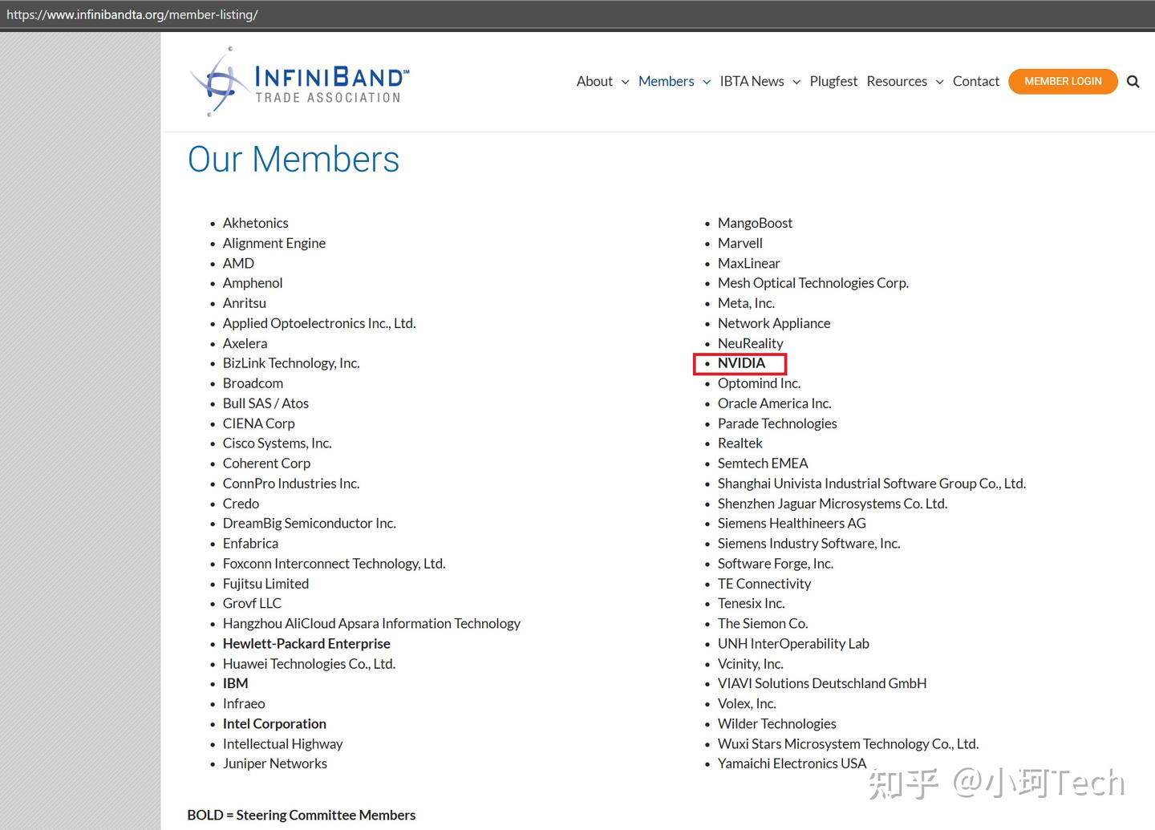Screen dimensions: 1155x830
Task: Select VIAVI Solutions Deutschland GmbH
Action: click(822, 683)
